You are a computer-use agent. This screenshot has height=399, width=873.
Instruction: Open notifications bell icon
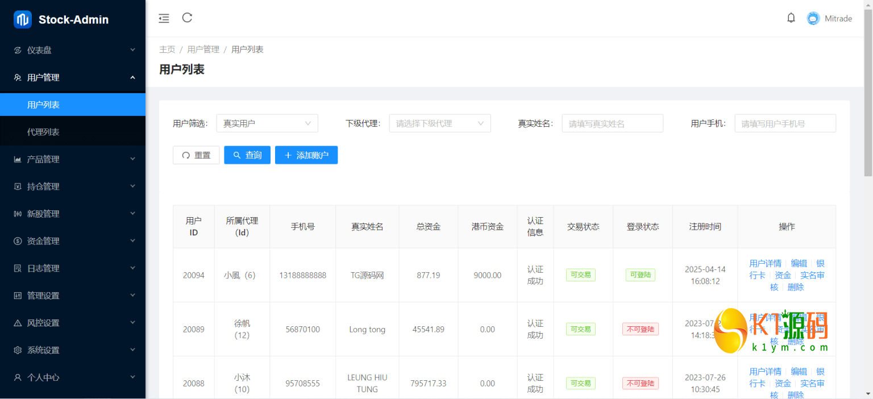click(x=791, y=18)
